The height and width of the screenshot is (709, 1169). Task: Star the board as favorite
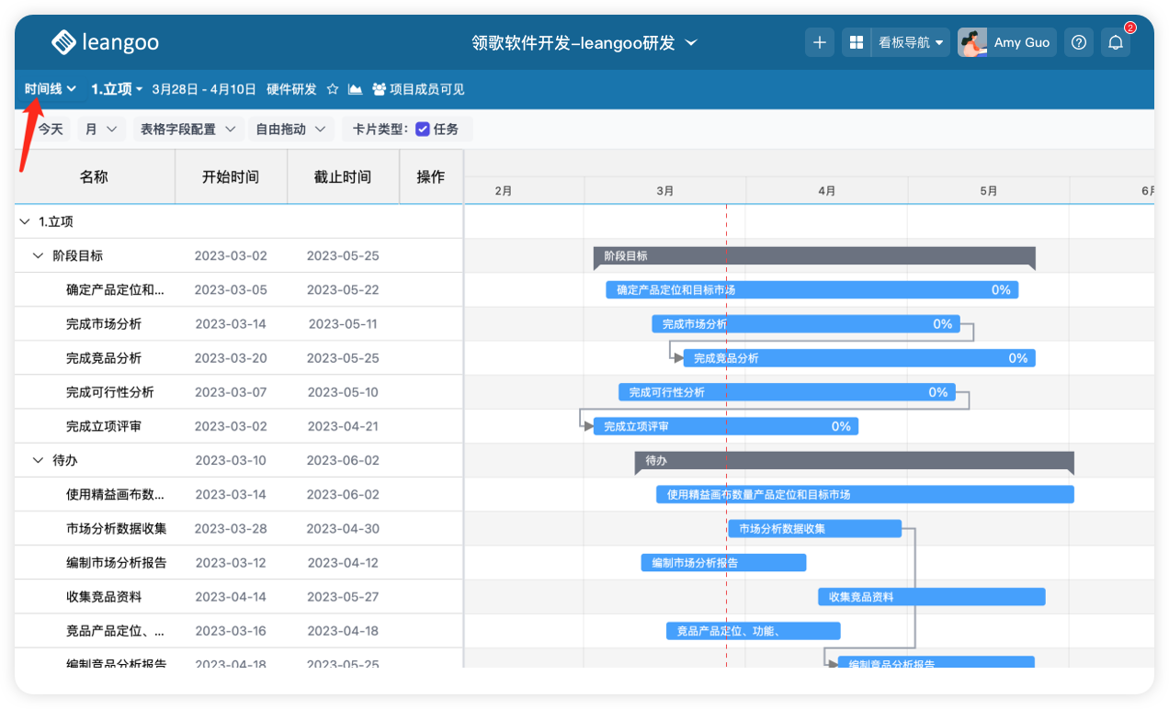tap(333, 89)
